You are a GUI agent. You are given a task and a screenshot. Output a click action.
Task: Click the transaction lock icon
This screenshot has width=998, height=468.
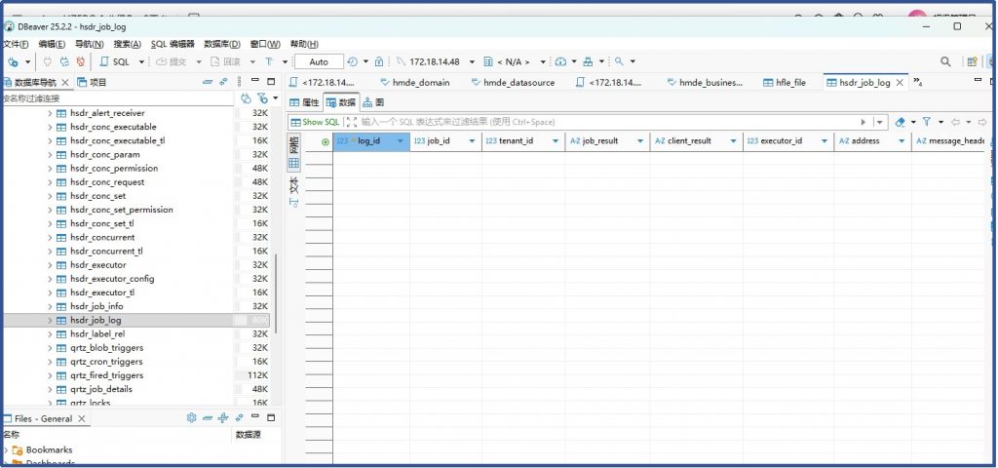(x=379, y=61)
